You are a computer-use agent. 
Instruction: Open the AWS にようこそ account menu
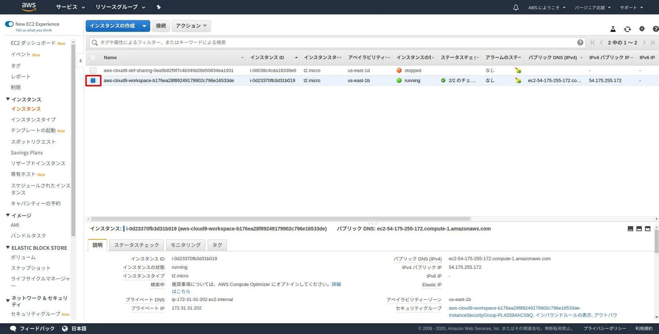coord(547,8)
